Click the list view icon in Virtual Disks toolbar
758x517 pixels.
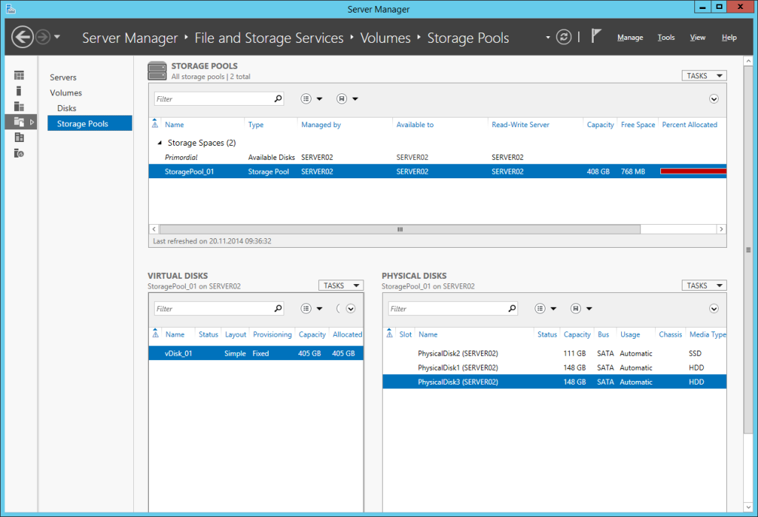tap(306, 308)
